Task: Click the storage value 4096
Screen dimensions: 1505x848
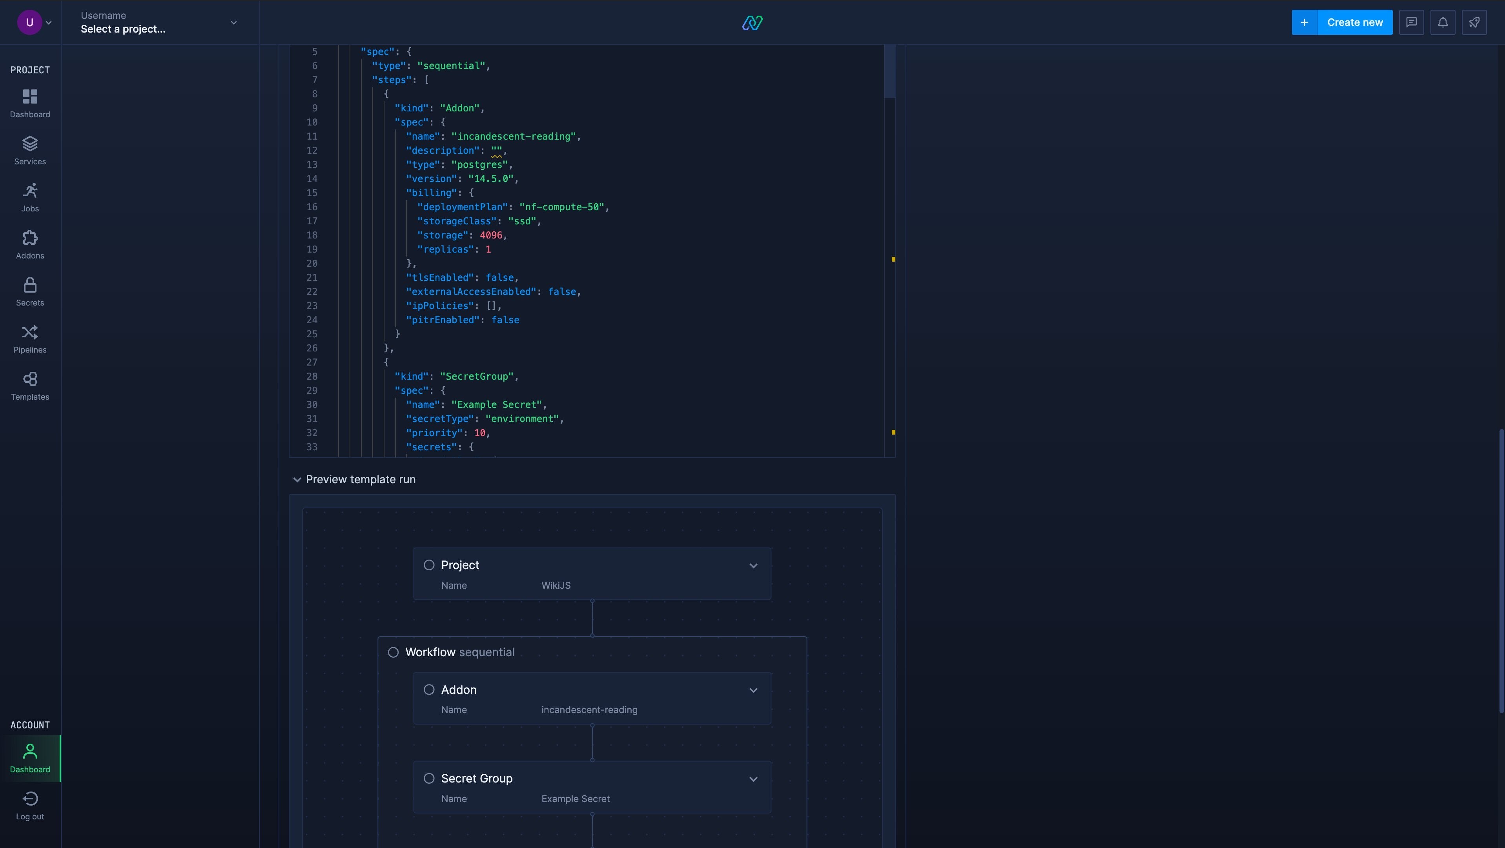Action: pyautogui.click(x=491, y=235)
